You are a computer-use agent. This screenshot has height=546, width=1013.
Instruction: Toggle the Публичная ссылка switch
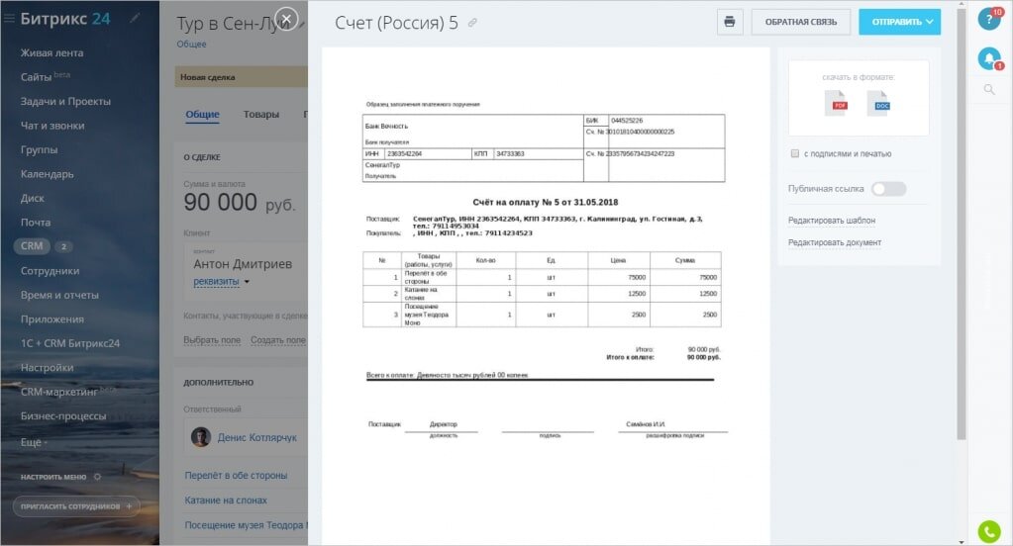[888, 189]
